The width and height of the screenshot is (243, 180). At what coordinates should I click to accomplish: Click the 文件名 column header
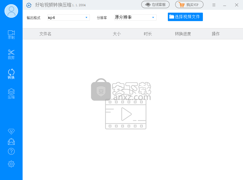pos(45,34)
